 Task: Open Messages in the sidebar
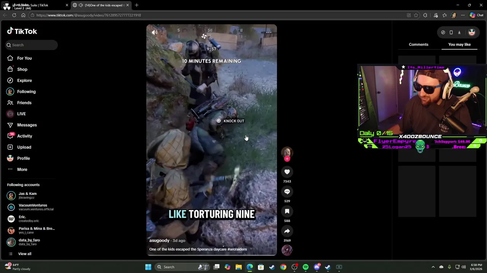[x=27, y=125]
